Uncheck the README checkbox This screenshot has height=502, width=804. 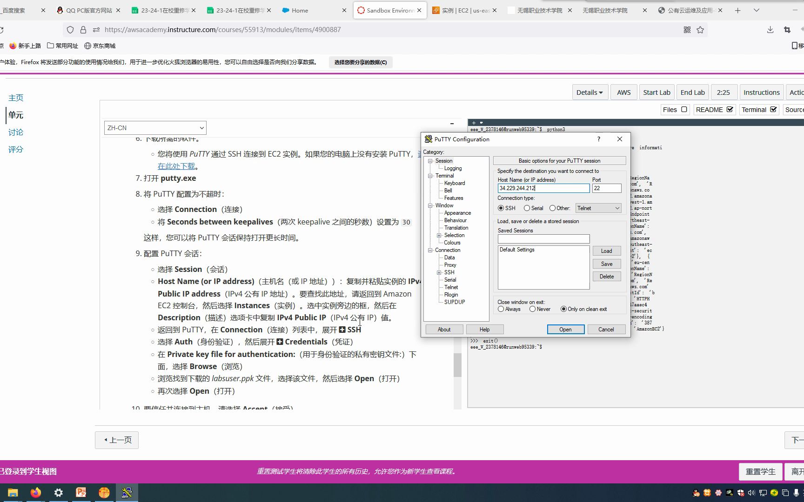729,109
